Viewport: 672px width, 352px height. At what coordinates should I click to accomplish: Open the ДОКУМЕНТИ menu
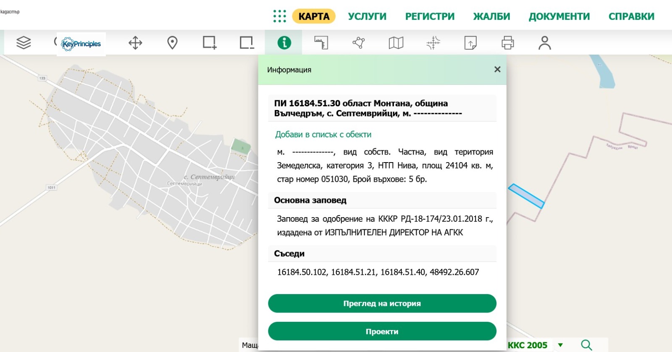559,16
